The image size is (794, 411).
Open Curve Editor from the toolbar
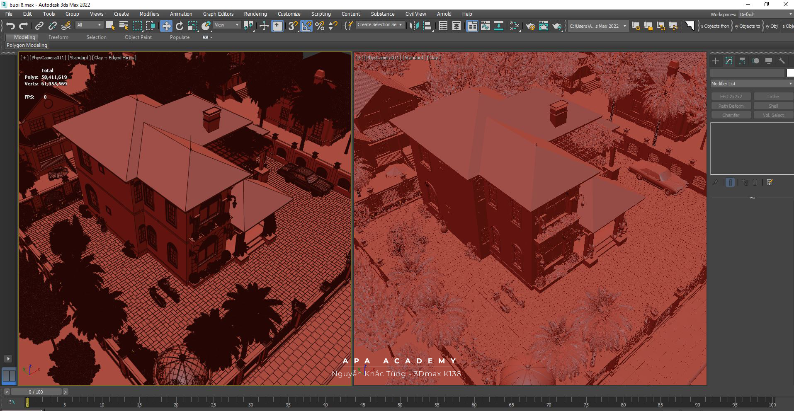(485, 26)
